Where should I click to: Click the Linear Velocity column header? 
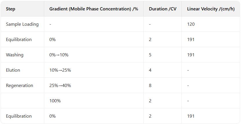point(211,9)
